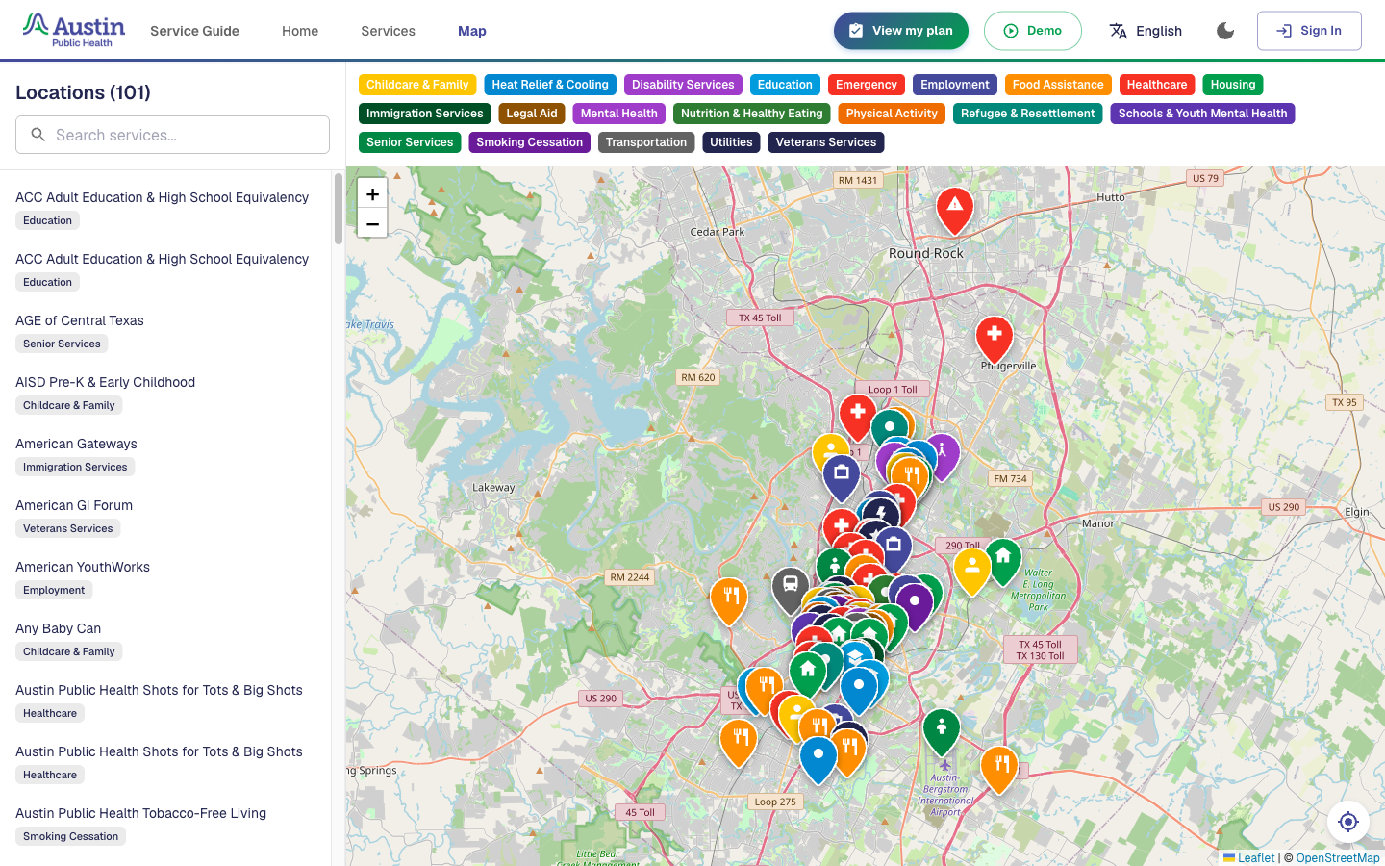Viewport: 1385px width, 866px height.
Task: Select AGE of Central Texas location
Action: 165,331
